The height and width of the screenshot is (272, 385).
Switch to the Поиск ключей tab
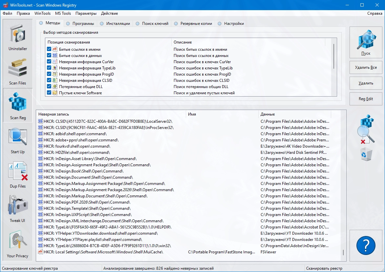click(x=152, y=24)
